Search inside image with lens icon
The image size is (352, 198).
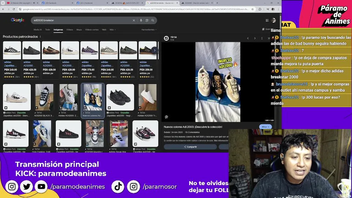(x=166, y=117)
